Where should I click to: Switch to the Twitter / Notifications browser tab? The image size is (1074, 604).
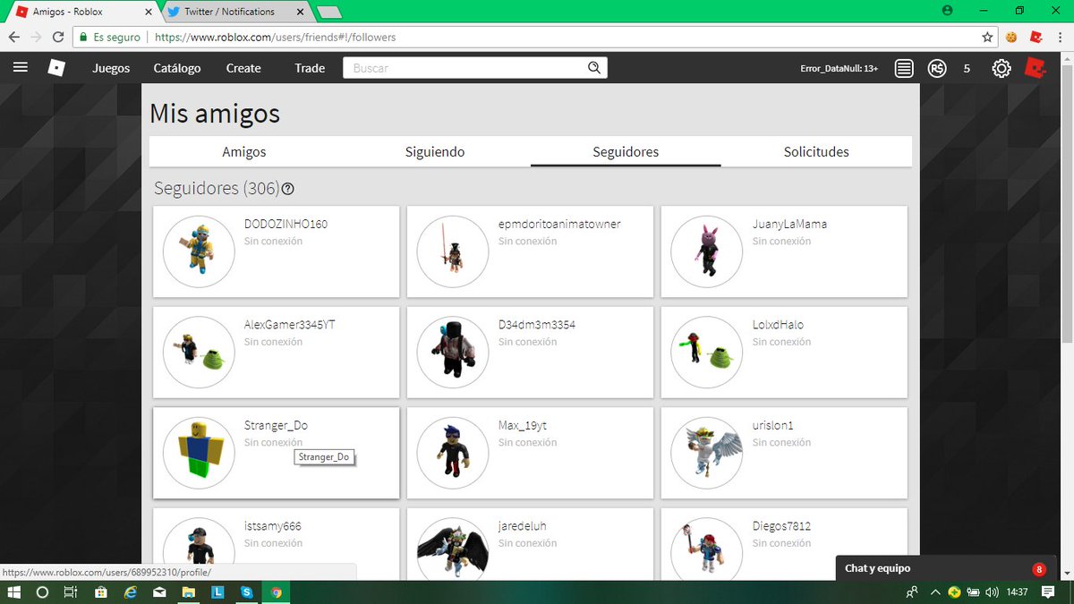coord(237,12)
